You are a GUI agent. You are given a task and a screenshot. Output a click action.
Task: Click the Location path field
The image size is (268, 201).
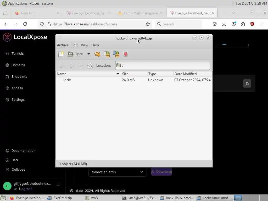163,65
